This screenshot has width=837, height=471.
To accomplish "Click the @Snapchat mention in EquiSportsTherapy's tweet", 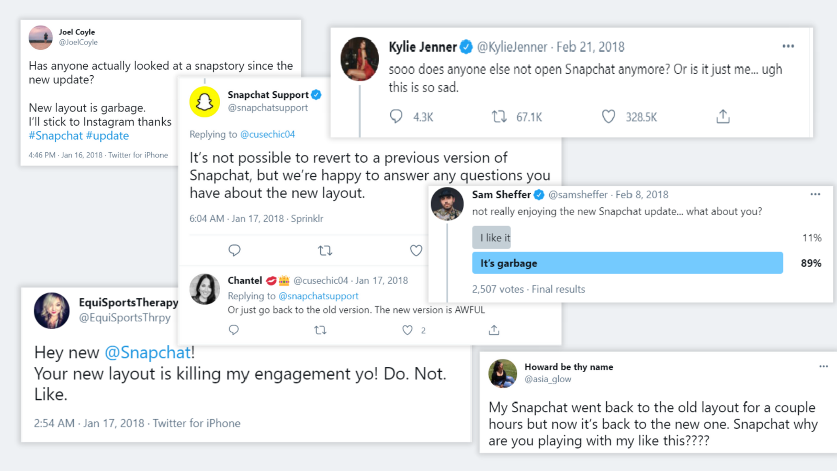I will 148,352.
